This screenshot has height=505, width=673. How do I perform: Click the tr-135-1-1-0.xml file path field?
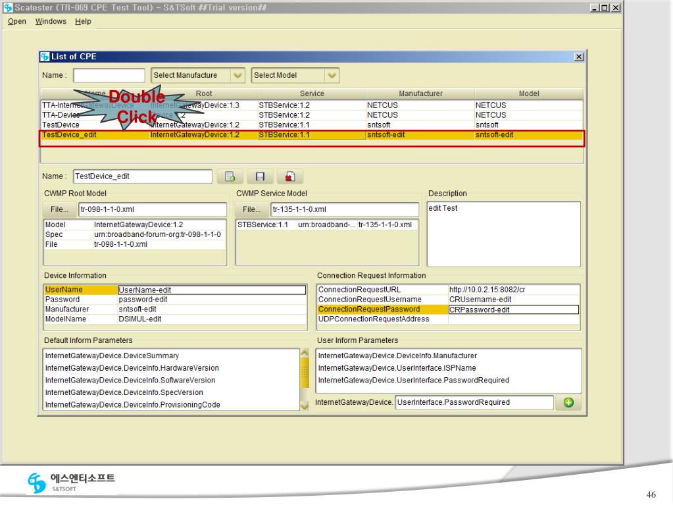click(345, 209)
